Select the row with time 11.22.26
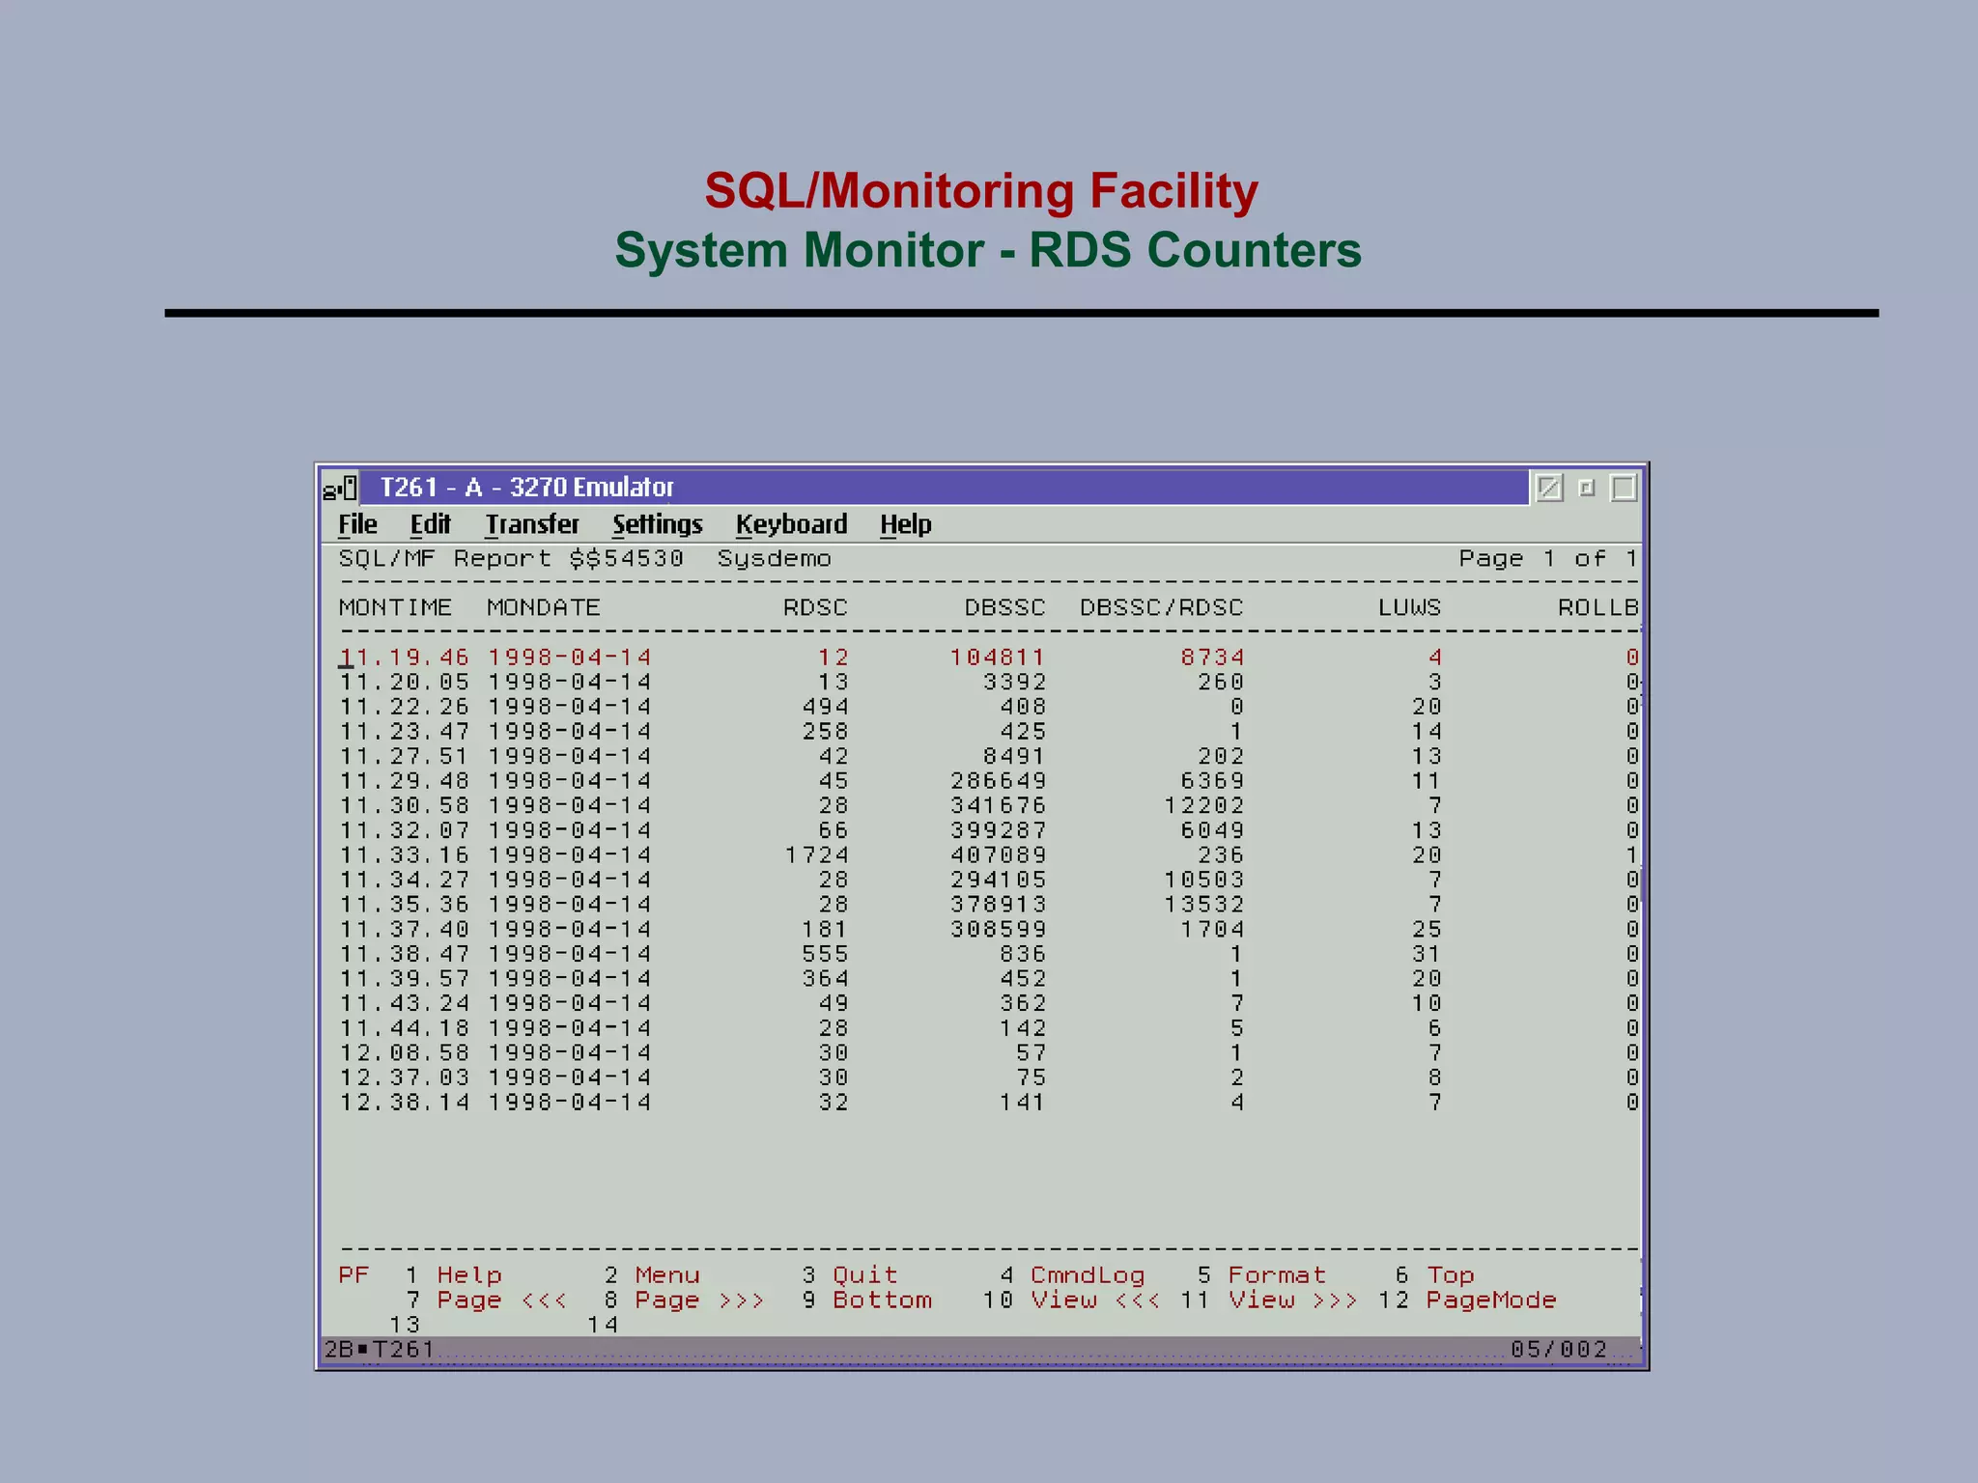The width and height of the screenshot is (1978, 1483). [989, 707]
